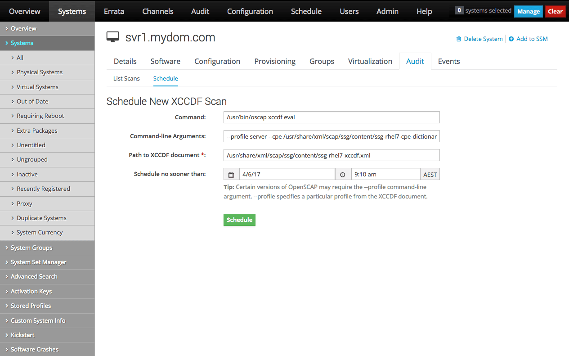Select Duplicate Systems in the sidebar
Screen dimensions: 569x356
coord(47,218)
